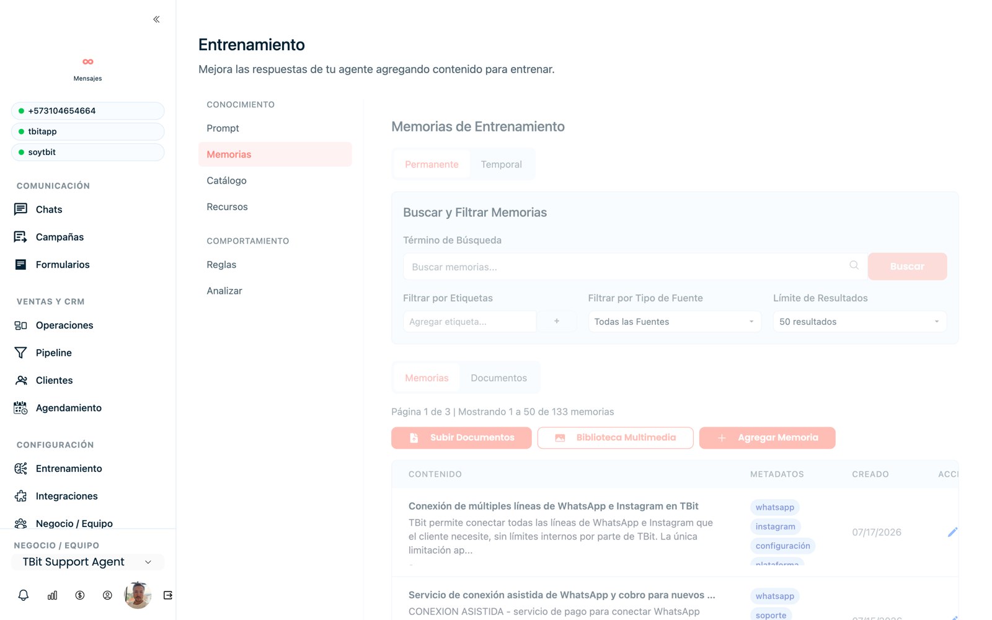The width and height of the screenshot is (992, 620).
Task: Open the statistics bar chart icon
Action: click(52, 595)
